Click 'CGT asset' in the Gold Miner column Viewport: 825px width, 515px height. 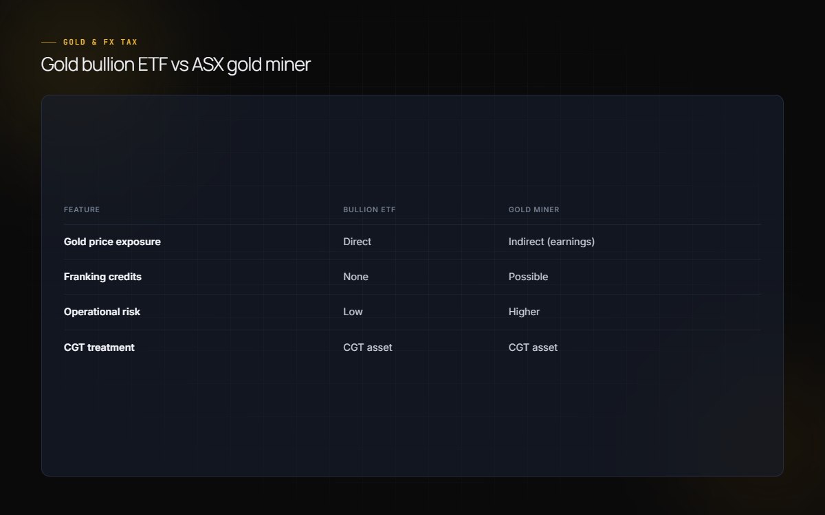pyautogui.click(x=533, y=347)
